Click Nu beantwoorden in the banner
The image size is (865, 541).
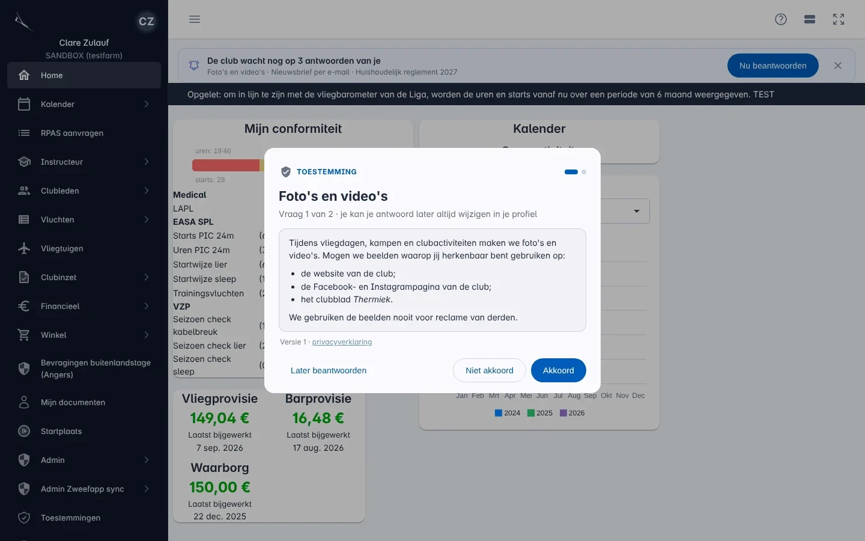click(x=773, y=66)
